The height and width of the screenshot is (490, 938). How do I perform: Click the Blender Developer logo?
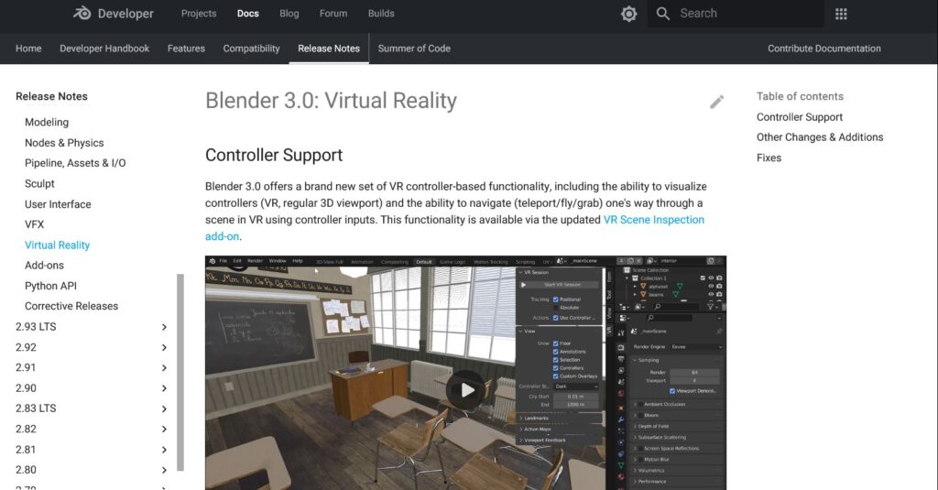[113, 13]
